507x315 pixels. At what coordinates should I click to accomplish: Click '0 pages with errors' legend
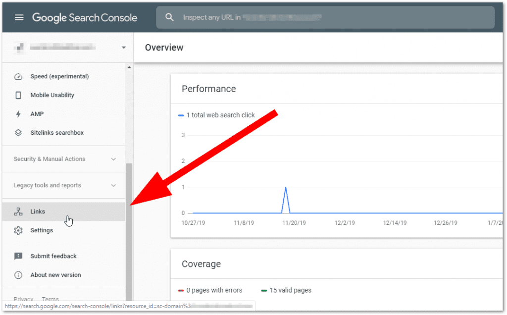point(210,290)
